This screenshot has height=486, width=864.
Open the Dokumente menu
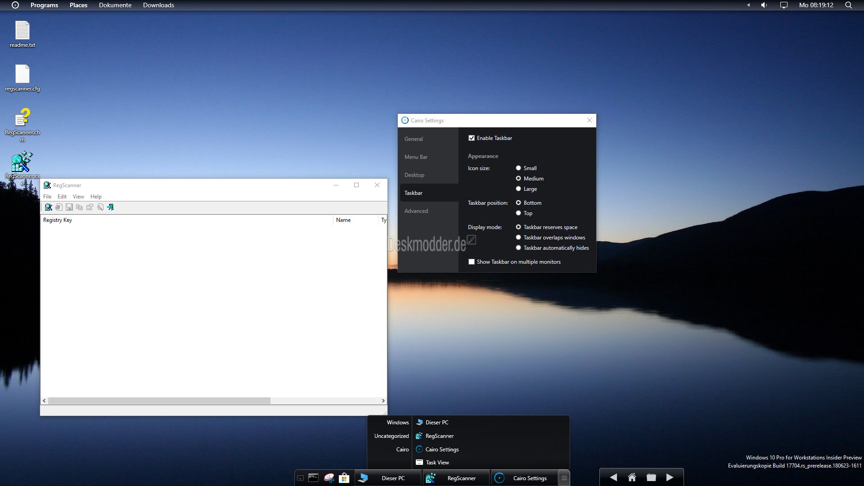tap(115, 5)
